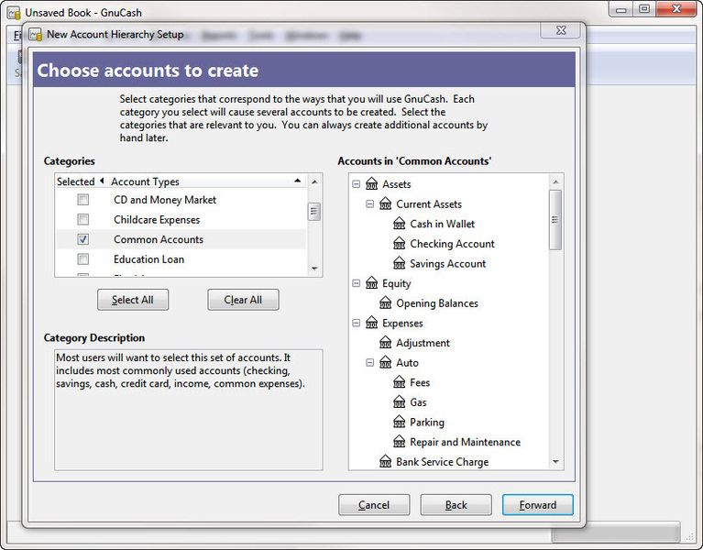Select Checking Account in the tree
The width and height of the screenshot is (703, 550).
point(452,244)
